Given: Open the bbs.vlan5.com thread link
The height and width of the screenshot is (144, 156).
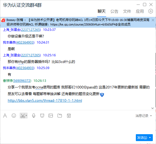Looking at the screenshot, I should [45, 100].
